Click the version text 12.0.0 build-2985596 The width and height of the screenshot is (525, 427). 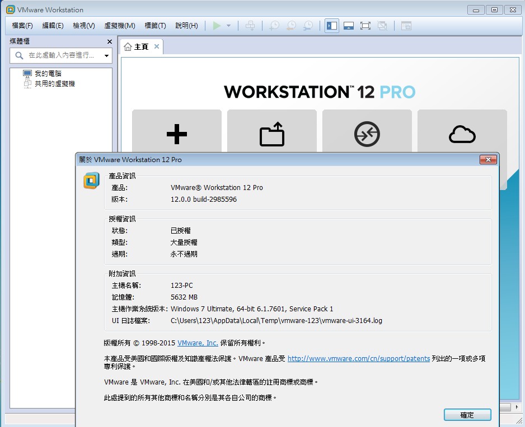coord(204,200)
